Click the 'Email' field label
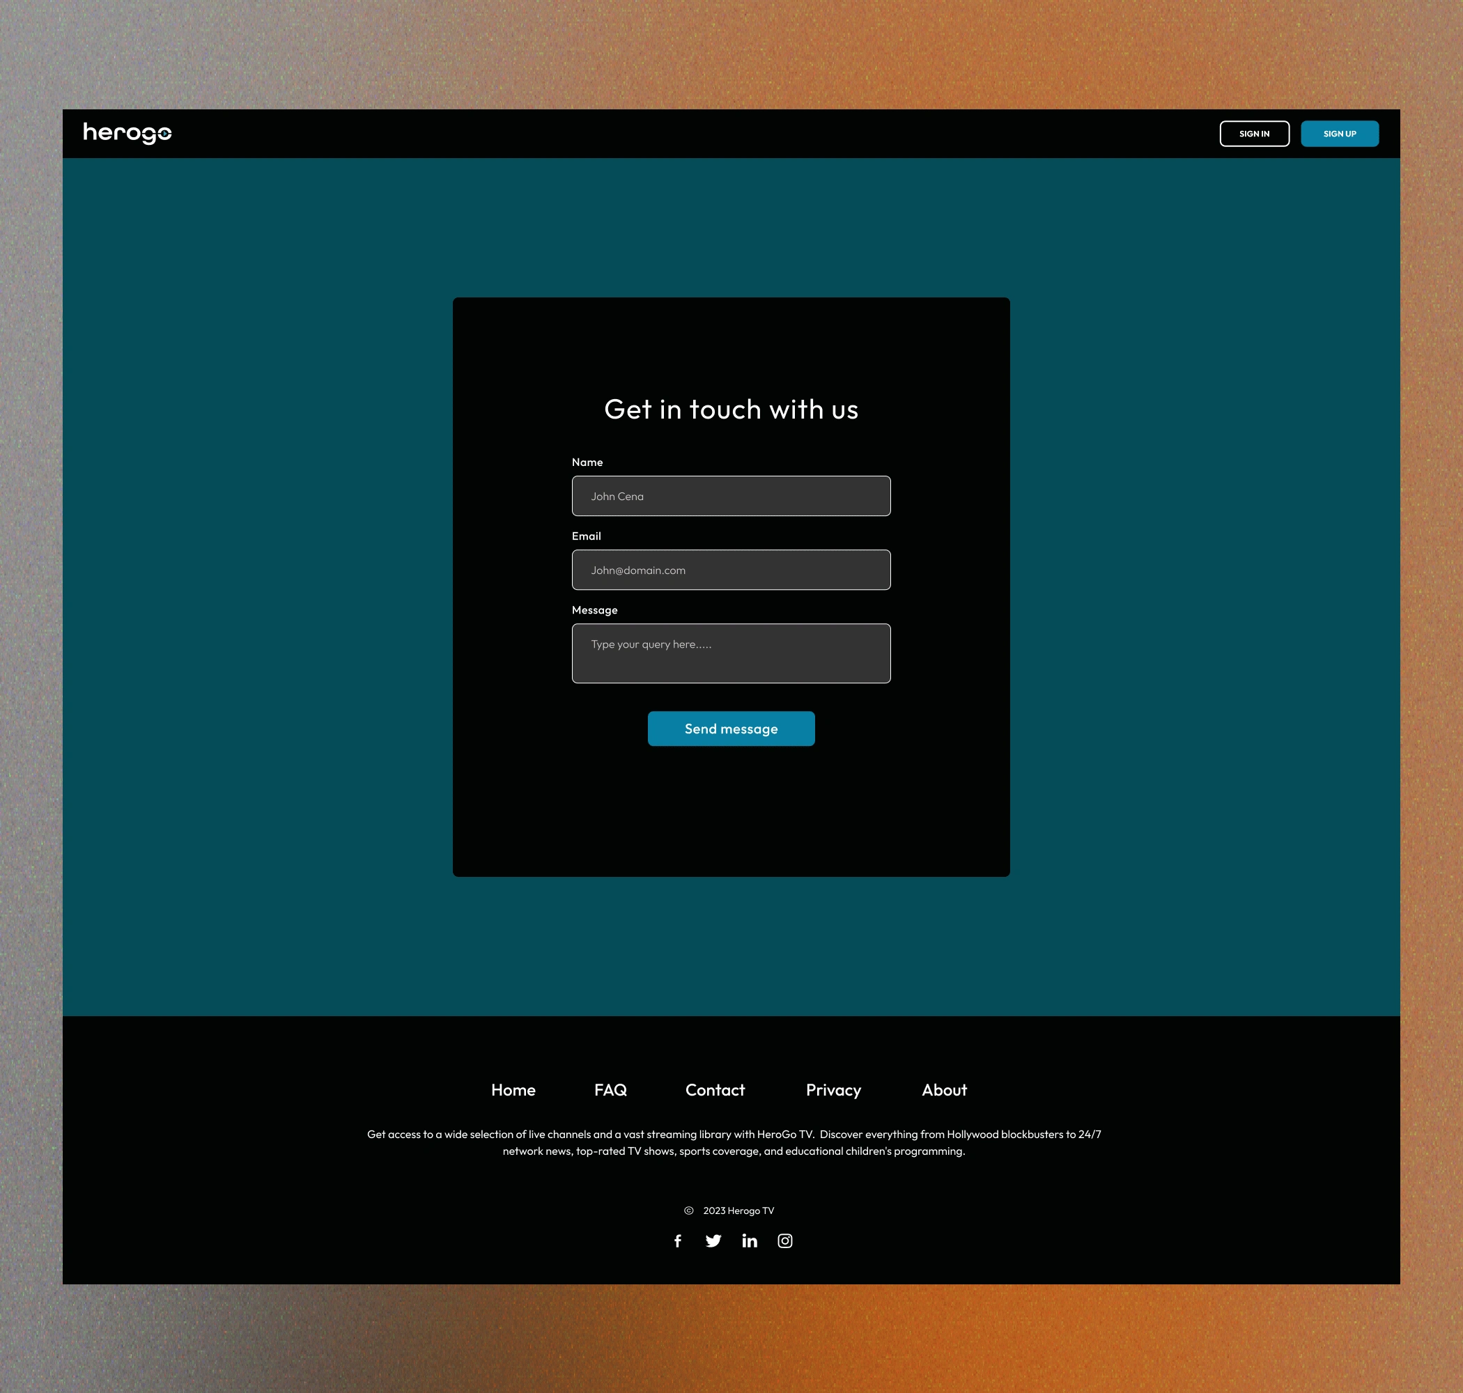The image size is (1463, 1393). click(586, 536)
